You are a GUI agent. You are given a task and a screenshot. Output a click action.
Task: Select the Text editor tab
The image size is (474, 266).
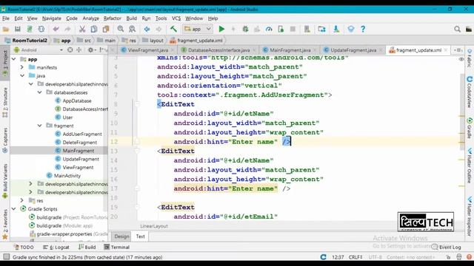140,236
